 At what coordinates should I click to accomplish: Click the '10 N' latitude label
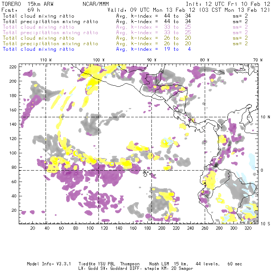click(x=265, y=117)
